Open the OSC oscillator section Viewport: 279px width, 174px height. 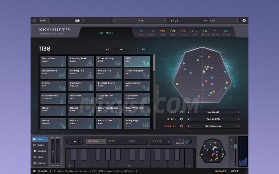tap(141, 32)
